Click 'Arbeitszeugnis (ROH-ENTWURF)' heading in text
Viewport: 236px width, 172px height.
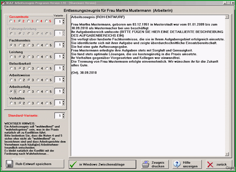pyautogui.click(x=98, y=17)
